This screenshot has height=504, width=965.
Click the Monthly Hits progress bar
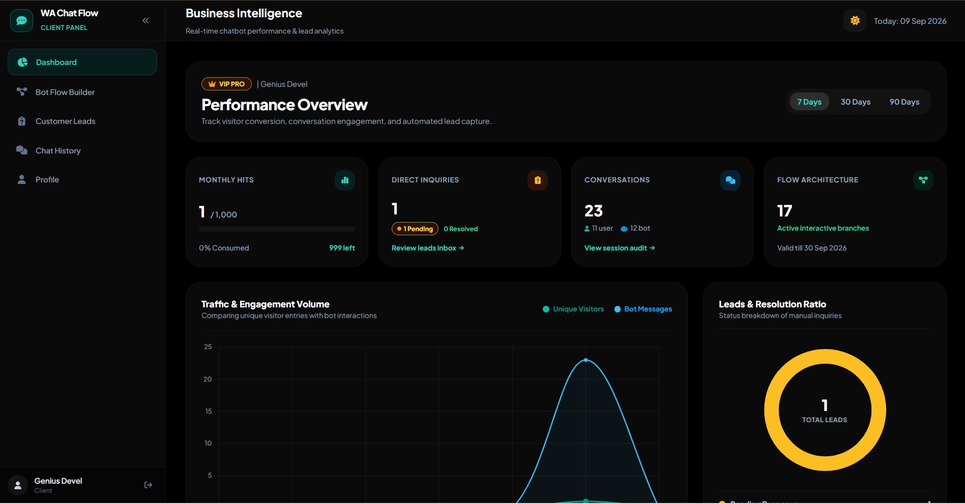pos(277,229)
